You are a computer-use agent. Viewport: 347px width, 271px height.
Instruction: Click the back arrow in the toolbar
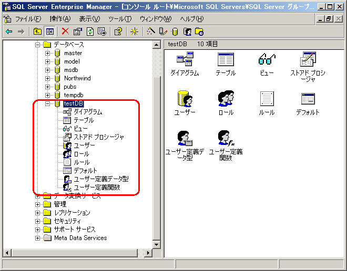8,32
